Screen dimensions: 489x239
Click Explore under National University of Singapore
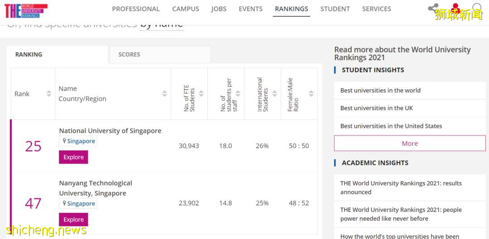pos(73,157)
